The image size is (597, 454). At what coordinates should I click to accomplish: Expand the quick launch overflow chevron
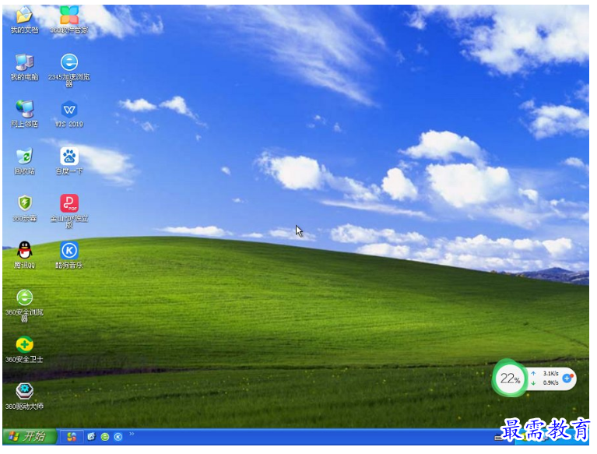132,434
